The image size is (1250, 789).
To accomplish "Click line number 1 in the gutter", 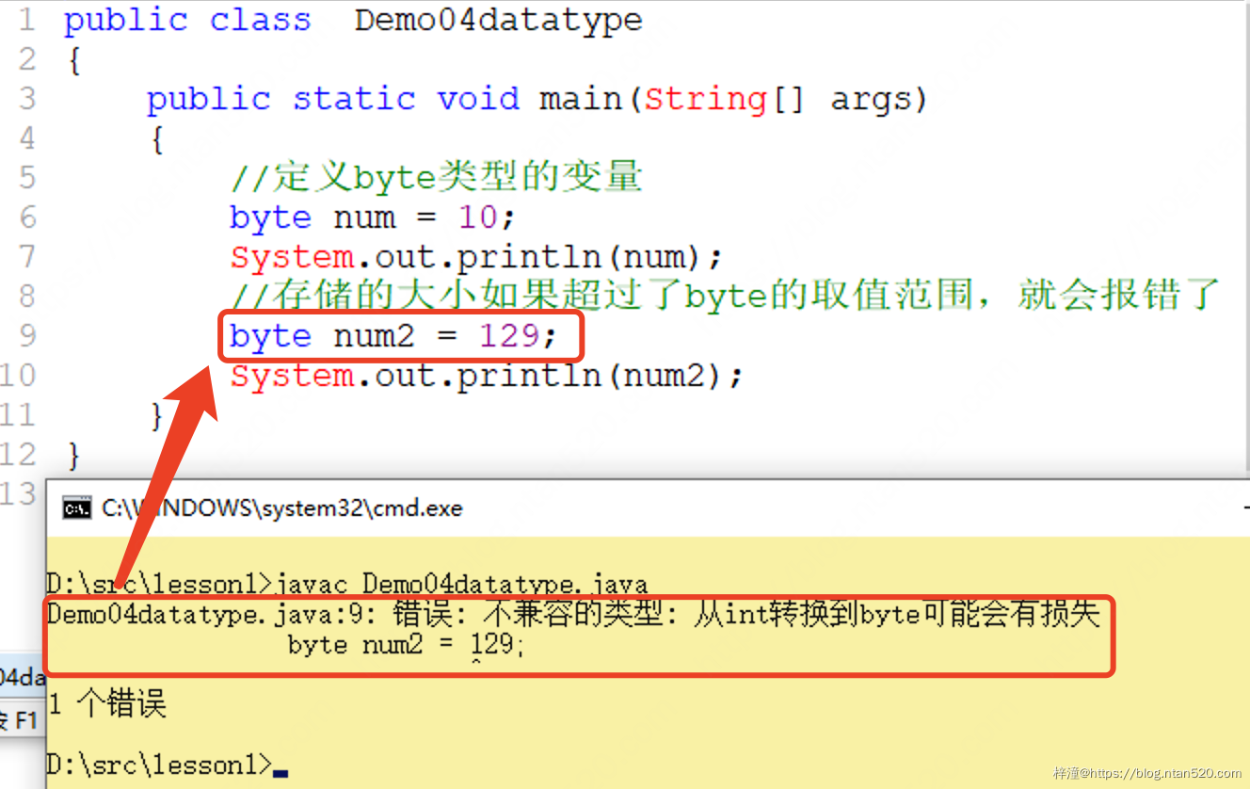I will point(25,20).
